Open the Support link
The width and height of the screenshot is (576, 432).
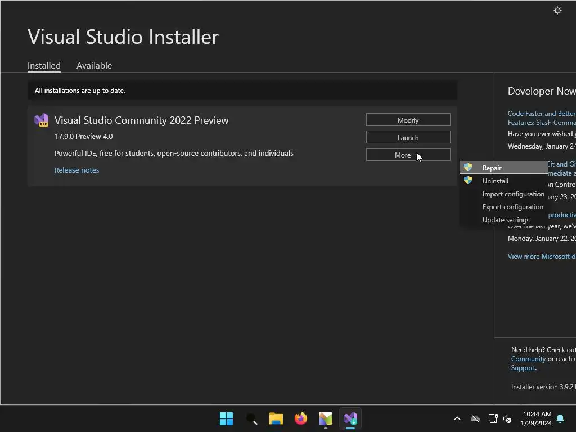[523, 368]
